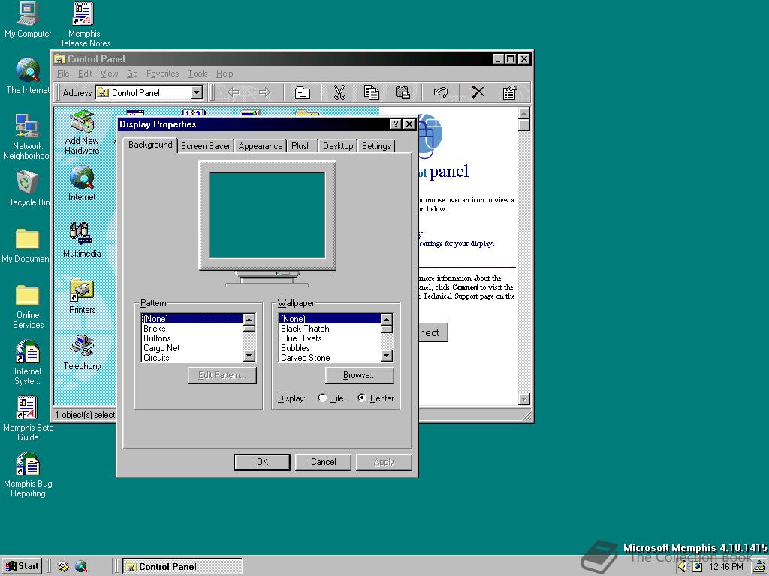Switch to the Desktop tab
Viewport: 769px width, 576px height.
338,146
